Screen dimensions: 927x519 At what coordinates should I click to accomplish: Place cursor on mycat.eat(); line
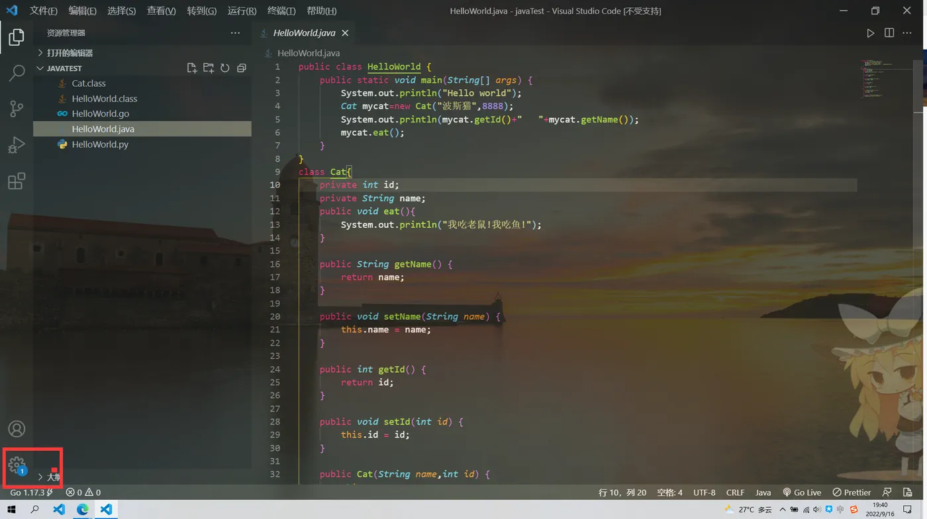click(x=372, y=132)
